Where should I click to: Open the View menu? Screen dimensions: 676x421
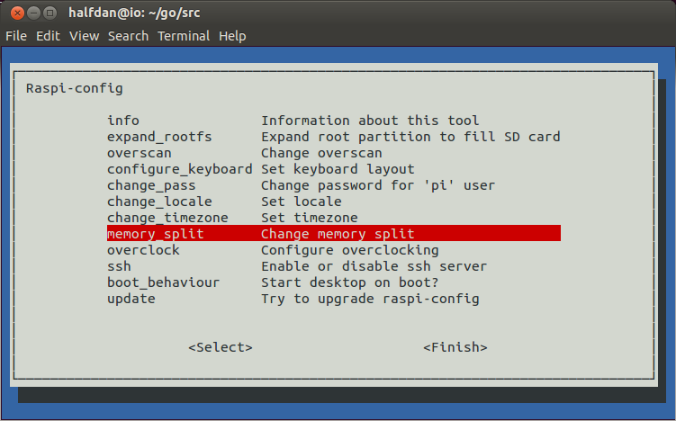84,36
